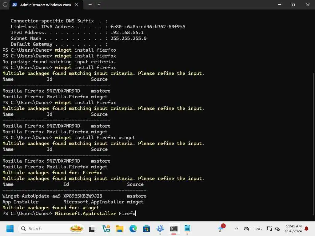Click the muted volume tray icon
The width and height of the screenshot is (315, 236).
click(277, 229)
